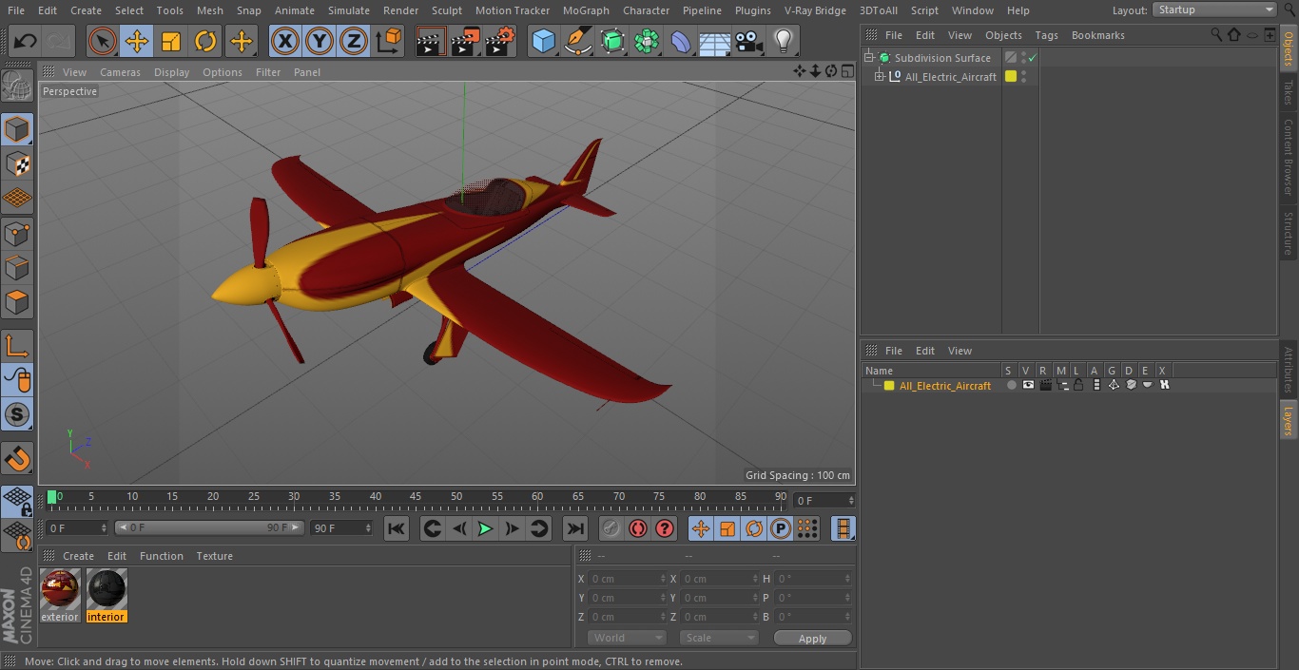Render to Picture Viewer
Viewport: 1299px width, 670px height.
pyautogui.click(x=466, y=41)
